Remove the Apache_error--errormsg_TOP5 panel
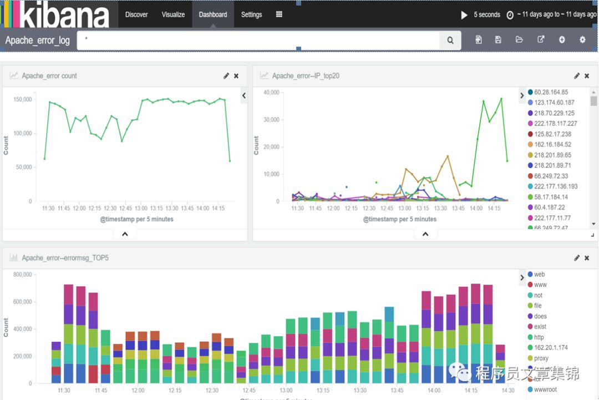 pyautogui.click(x=587, y=259)
